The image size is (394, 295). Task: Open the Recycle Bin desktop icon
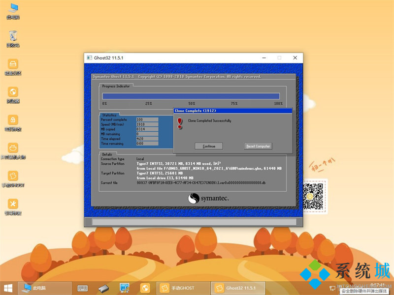(x=13, y=39)
